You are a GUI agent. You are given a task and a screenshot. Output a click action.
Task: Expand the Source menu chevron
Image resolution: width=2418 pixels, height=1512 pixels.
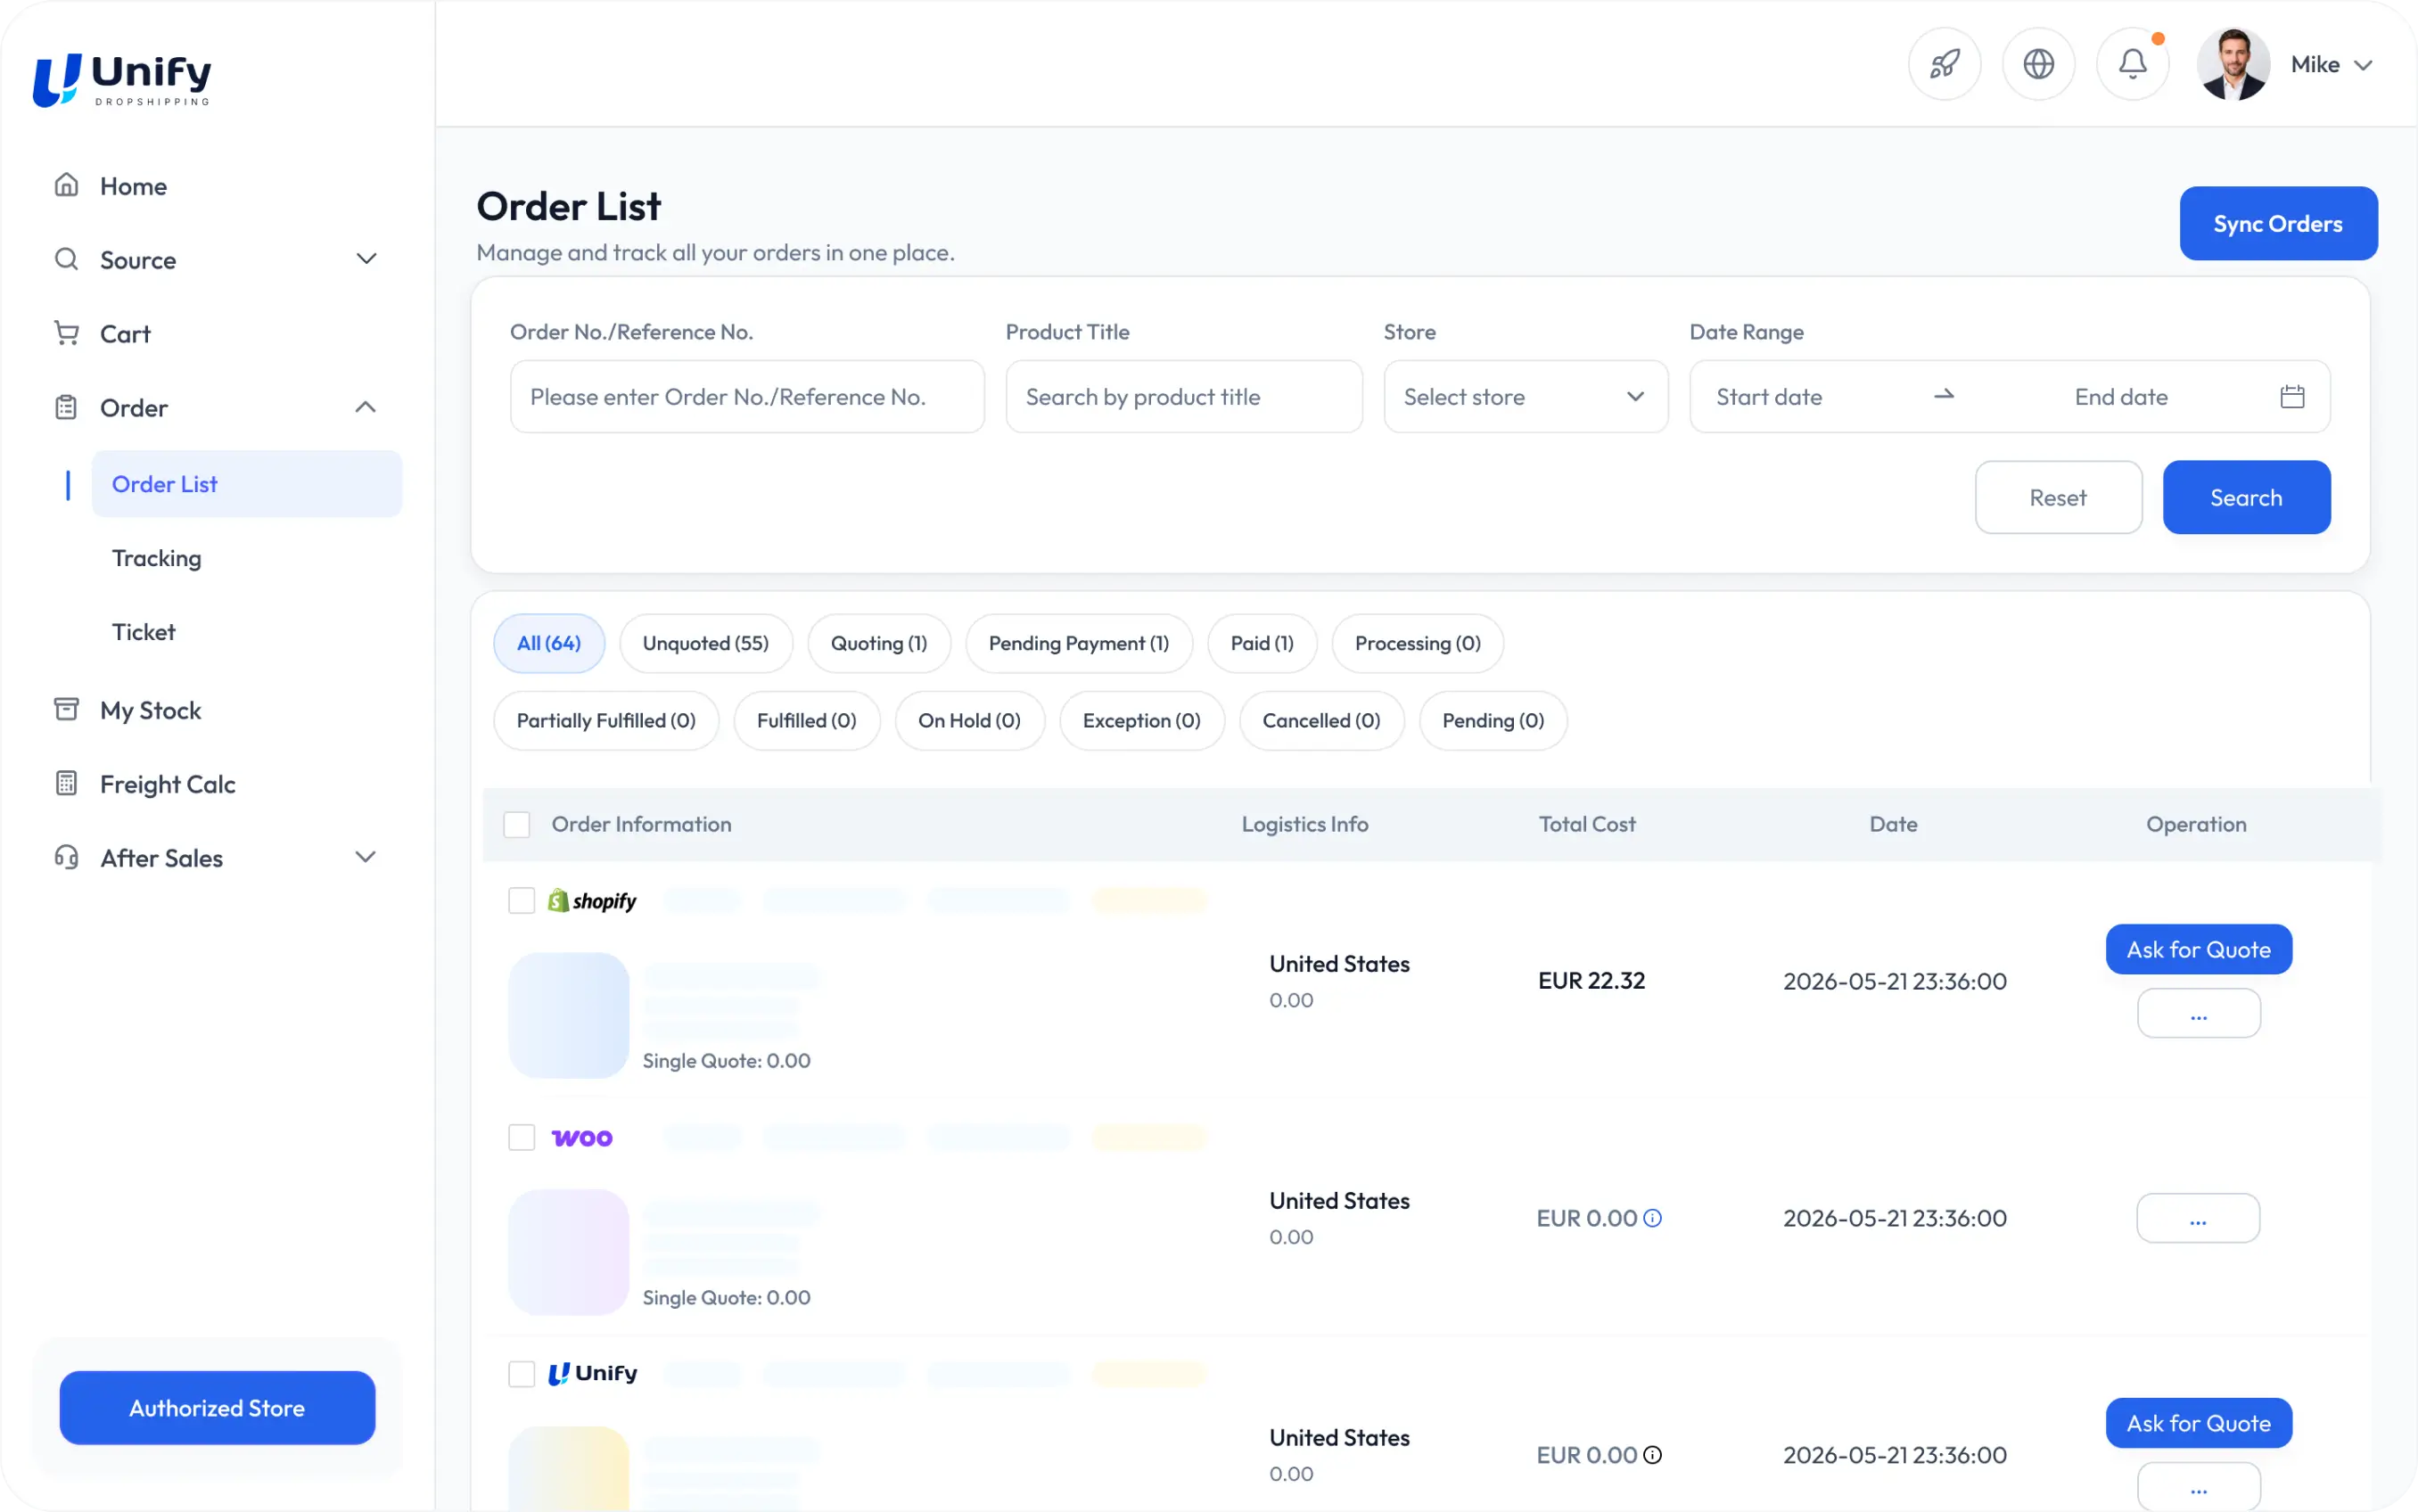[x=366, y=260]
